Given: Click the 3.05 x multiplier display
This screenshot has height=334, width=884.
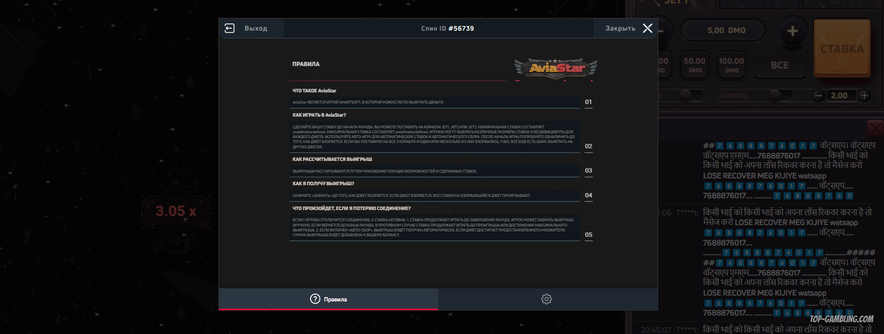Looking at the screenshot, I should pos(176,211).
